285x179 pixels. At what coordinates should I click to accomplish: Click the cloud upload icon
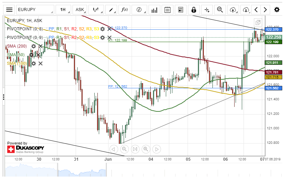pos(233,10)
